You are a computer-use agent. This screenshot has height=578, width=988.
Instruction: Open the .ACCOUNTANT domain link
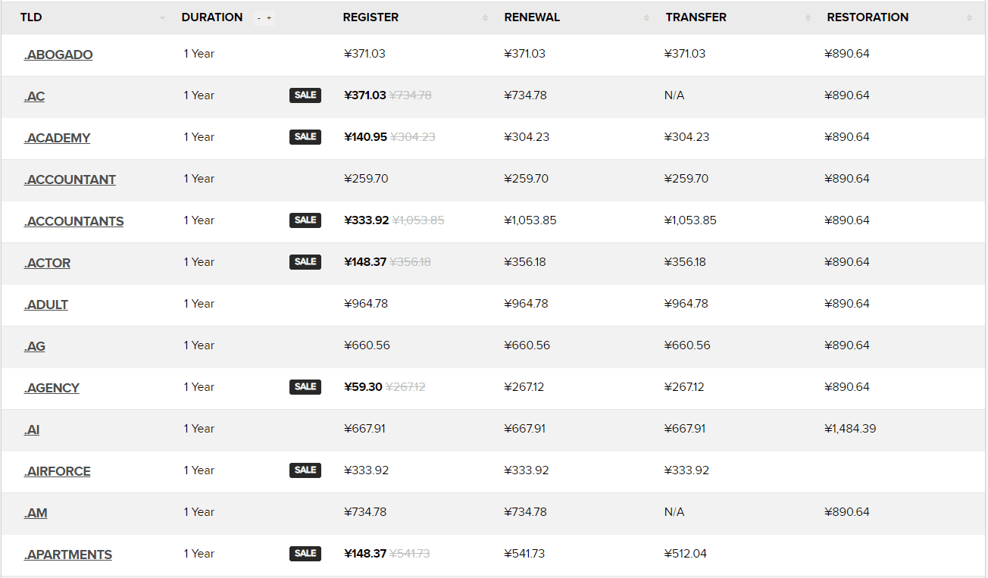pos(70,180)
